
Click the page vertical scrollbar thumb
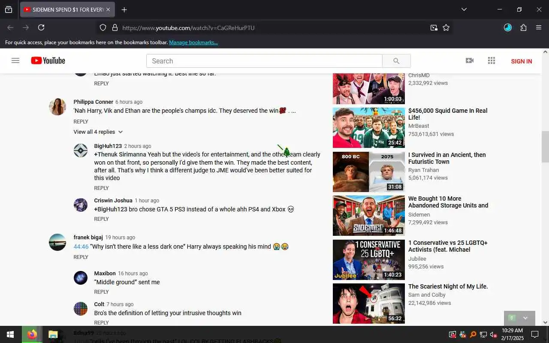(545, 147)
